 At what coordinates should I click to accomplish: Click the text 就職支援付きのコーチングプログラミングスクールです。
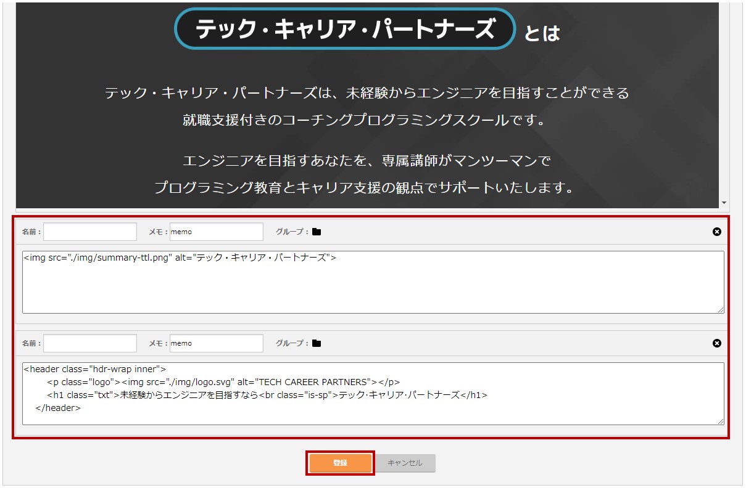tap(365, 120)
